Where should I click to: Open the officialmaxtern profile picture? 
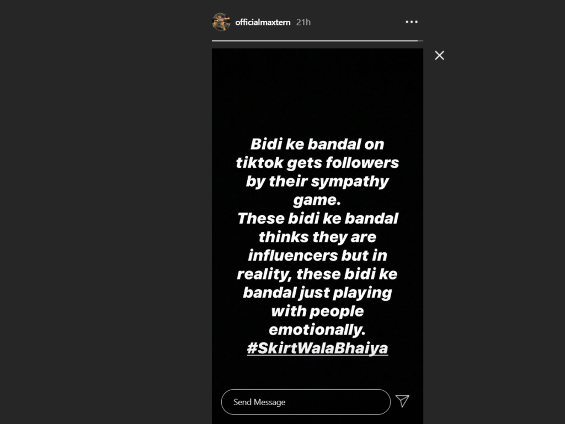pyautogui.click(x=221, y=22)
